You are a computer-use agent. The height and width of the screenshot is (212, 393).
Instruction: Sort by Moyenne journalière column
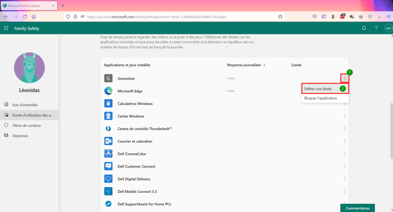click(x=246, y=65)
